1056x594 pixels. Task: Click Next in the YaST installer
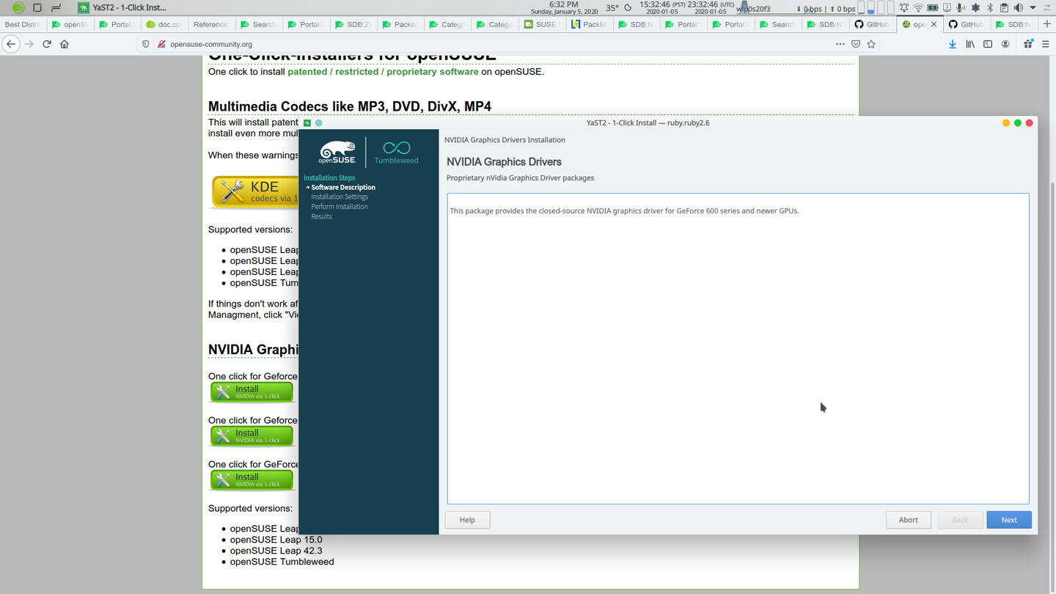click(1009, 520)
